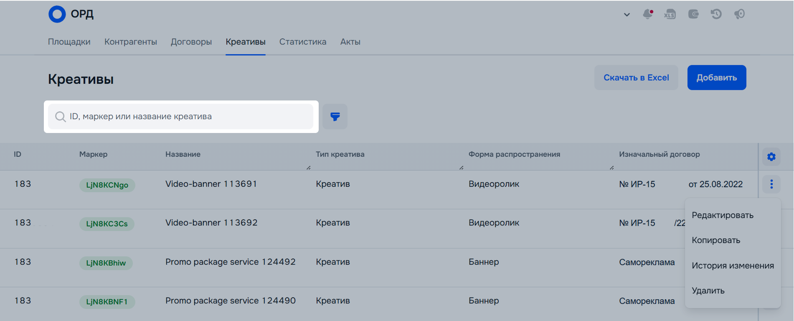Switch to the Статистика tab

pos(302,42)
